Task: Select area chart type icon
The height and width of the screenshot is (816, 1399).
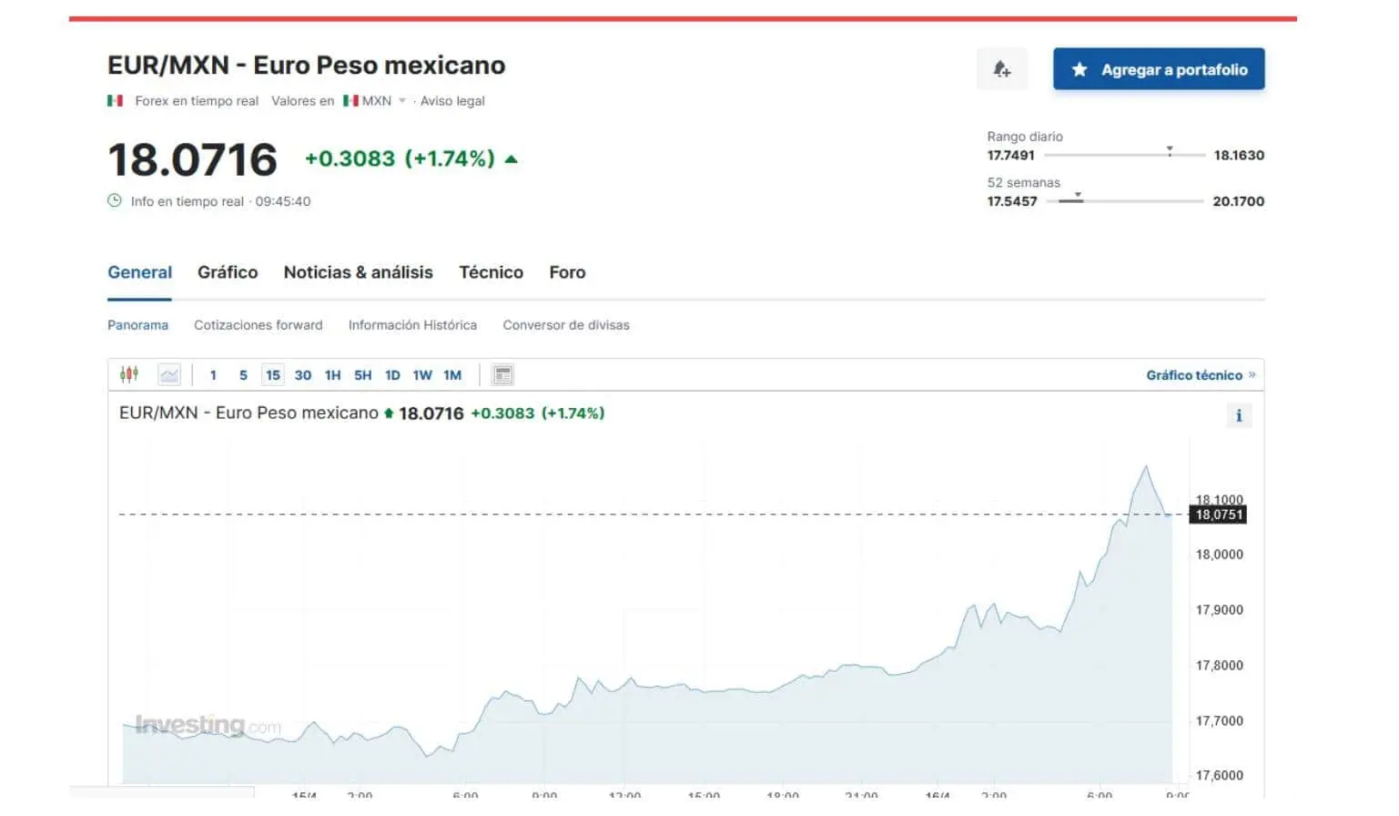Action: tap(169, 374)
